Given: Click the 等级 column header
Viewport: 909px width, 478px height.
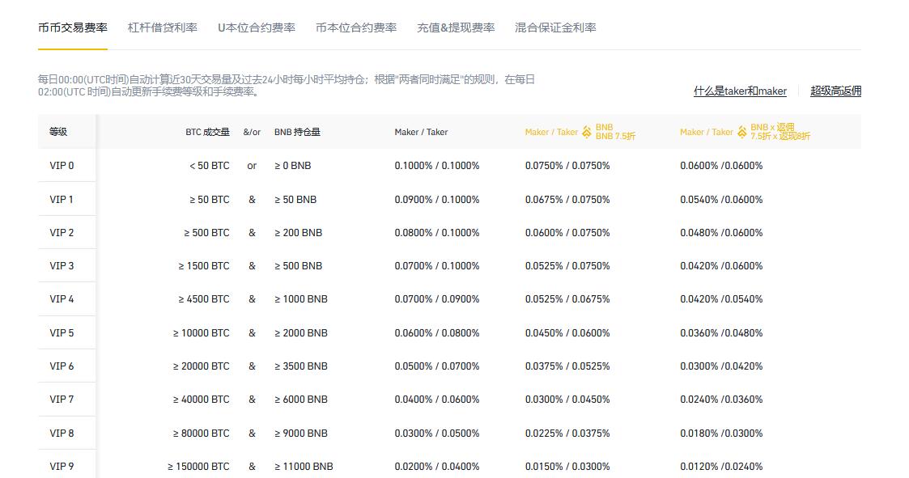Looking at the screenshot, I should [x=58, y=132].
